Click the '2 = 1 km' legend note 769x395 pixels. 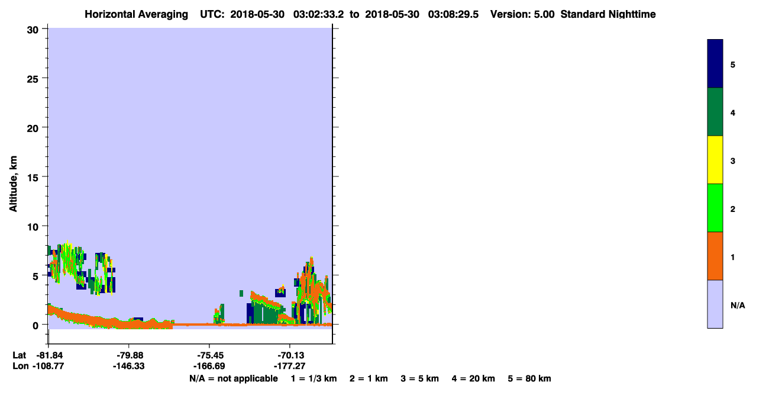(369, 378)
